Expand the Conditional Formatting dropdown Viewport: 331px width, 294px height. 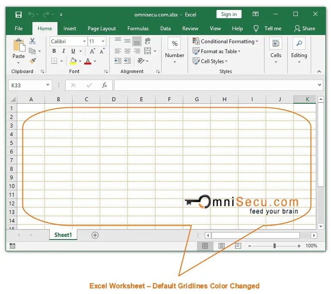point(257,42)
